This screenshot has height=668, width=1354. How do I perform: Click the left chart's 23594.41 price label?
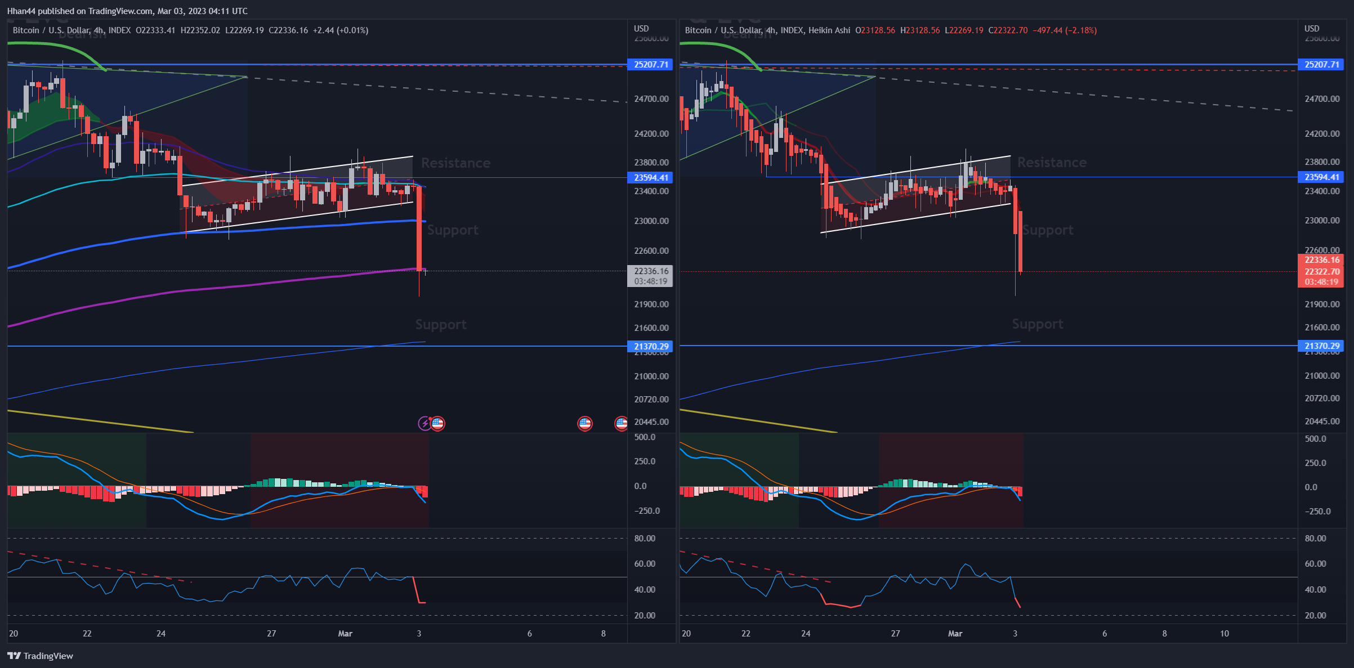point(651,177)
